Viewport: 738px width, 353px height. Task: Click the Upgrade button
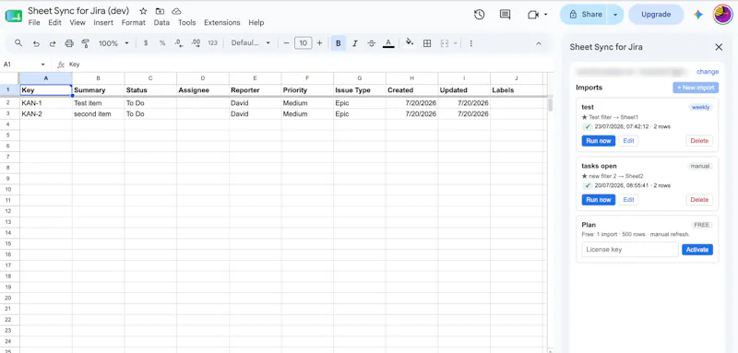[x=656, y=15]
